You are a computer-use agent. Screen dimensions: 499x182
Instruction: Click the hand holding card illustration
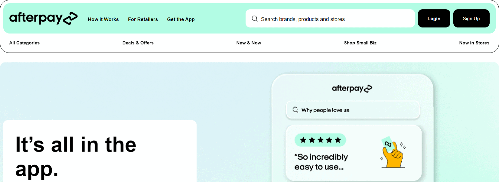[x=393, y=153]
